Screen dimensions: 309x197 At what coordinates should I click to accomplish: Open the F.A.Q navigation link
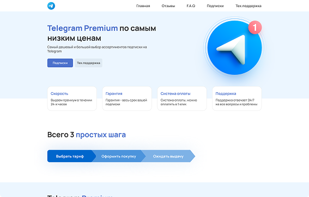coord(191,6)
